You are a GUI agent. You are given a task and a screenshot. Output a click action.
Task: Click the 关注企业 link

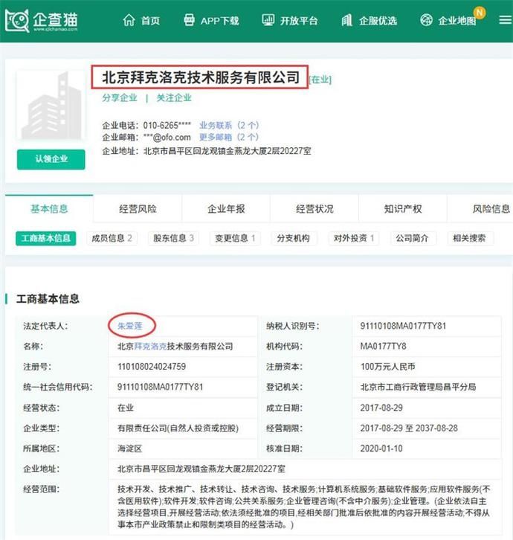point(174,97)
